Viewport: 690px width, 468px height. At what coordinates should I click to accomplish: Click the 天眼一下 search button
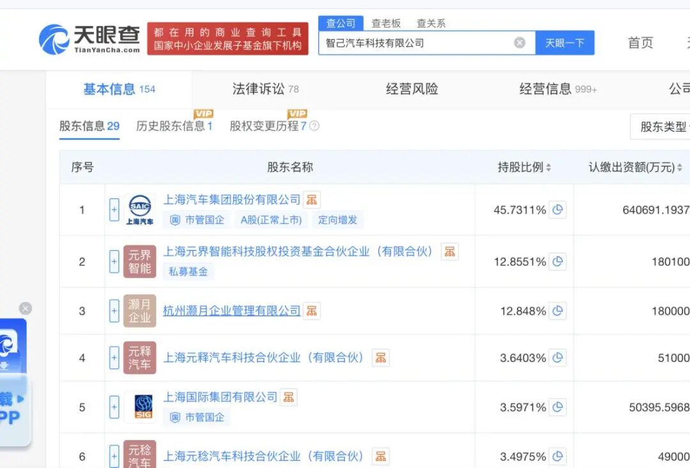565,43
